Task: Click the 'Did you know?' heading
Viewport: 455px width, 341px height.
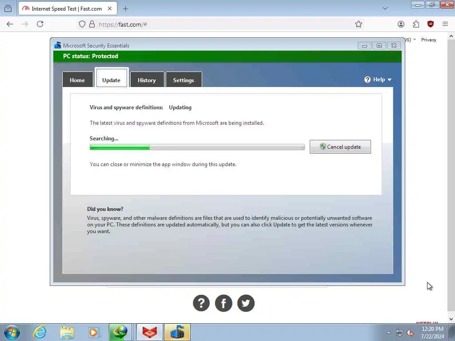Action: pos(105,209)
